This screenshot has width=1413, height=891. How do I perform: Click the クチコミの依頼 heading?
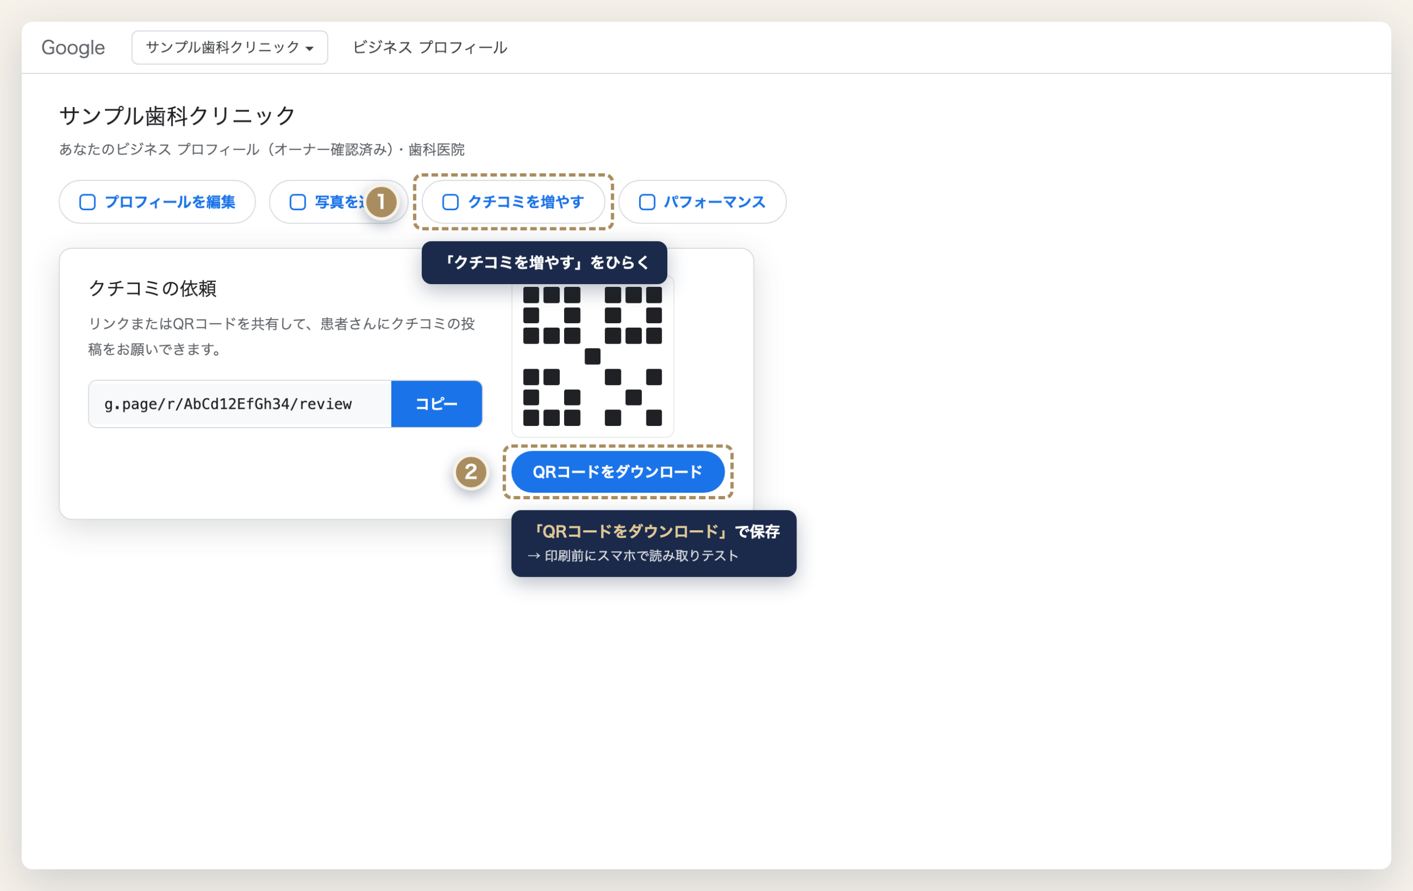coord(152,288)
